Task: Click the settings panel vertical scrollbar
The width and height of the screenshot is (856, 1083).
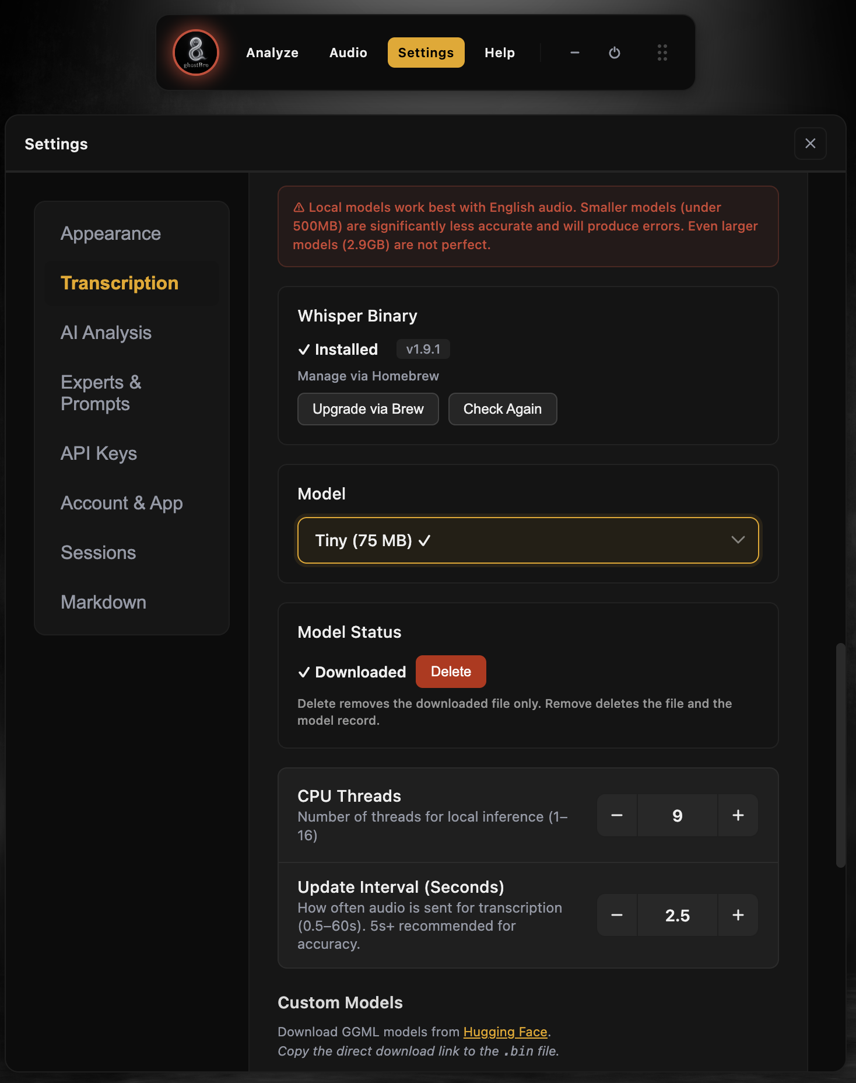Action: [841, 755]
